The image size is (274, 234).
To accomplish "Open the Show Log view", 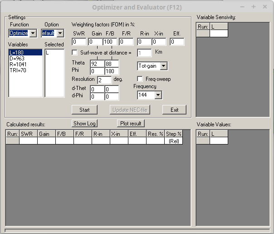I will click(x=84, y=124).
